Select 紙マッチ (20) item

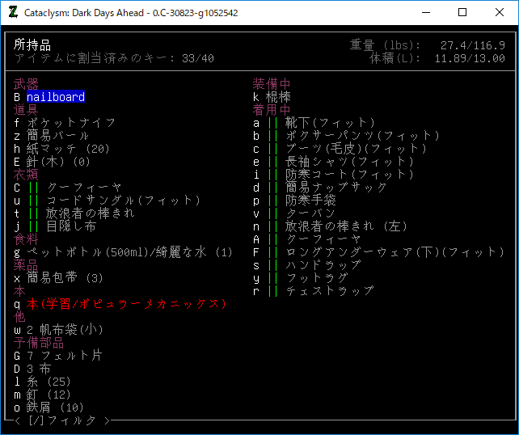(x=68, y=149)
